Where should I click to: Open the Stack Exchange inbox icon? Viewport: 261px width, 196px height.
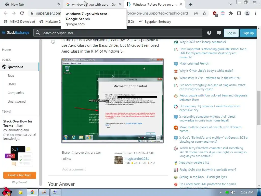pyautogui.click(x=219, y=33)
